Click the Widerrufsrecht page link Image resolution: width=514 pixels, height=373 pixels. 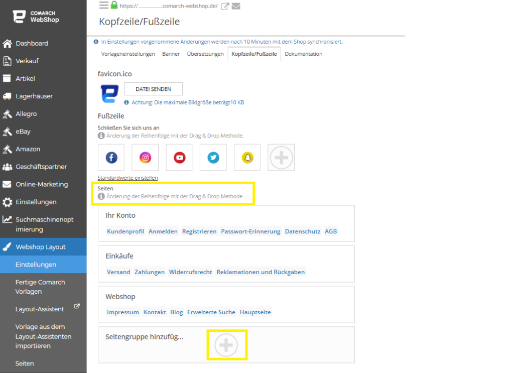coord(190,272)
